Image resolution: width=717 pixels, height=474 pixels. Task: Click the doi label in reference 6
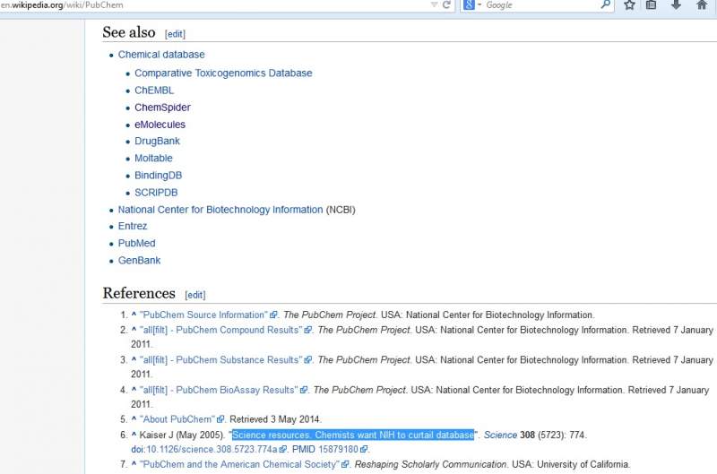137,450
